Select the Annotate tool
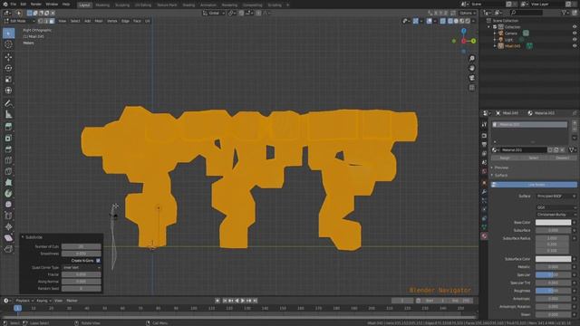This screenshot has width=580, height=326. (x=8, y=103)
